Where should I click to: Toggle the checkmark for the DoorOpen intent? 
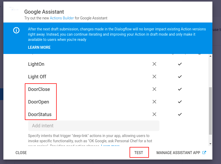[180, 102]
